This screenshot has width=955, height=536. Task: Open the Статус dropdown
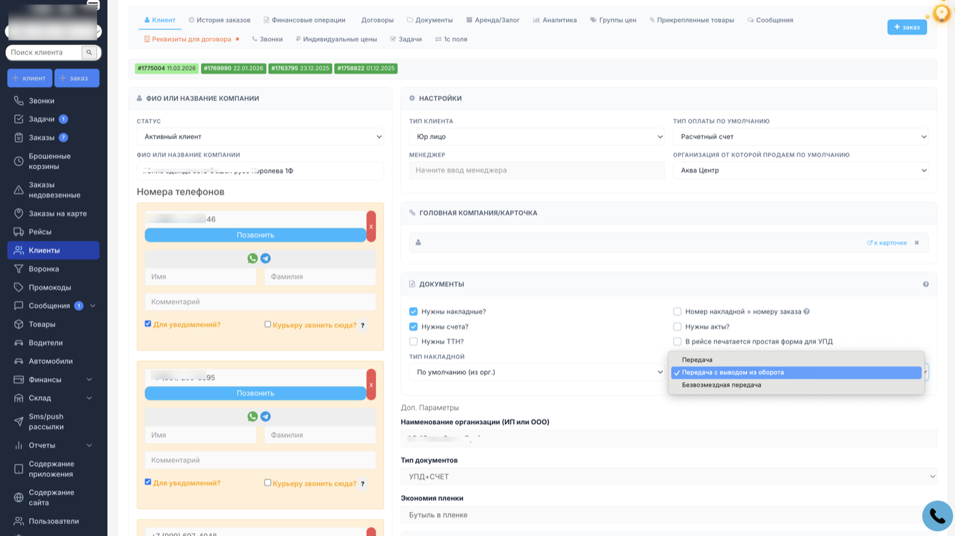pos(260,137)
